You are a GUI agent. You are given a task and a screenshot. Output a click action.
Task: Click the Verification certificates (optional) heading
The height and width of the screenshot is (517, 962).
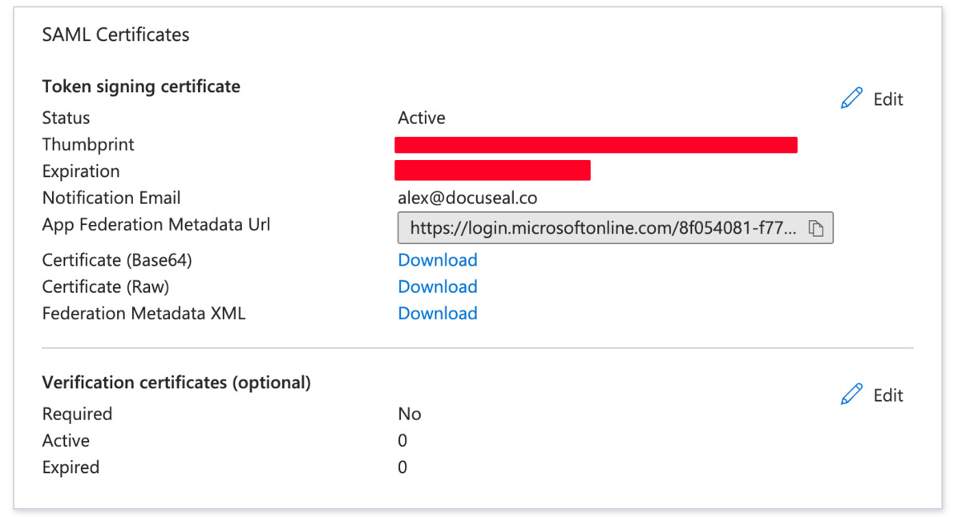pos(176,383)
